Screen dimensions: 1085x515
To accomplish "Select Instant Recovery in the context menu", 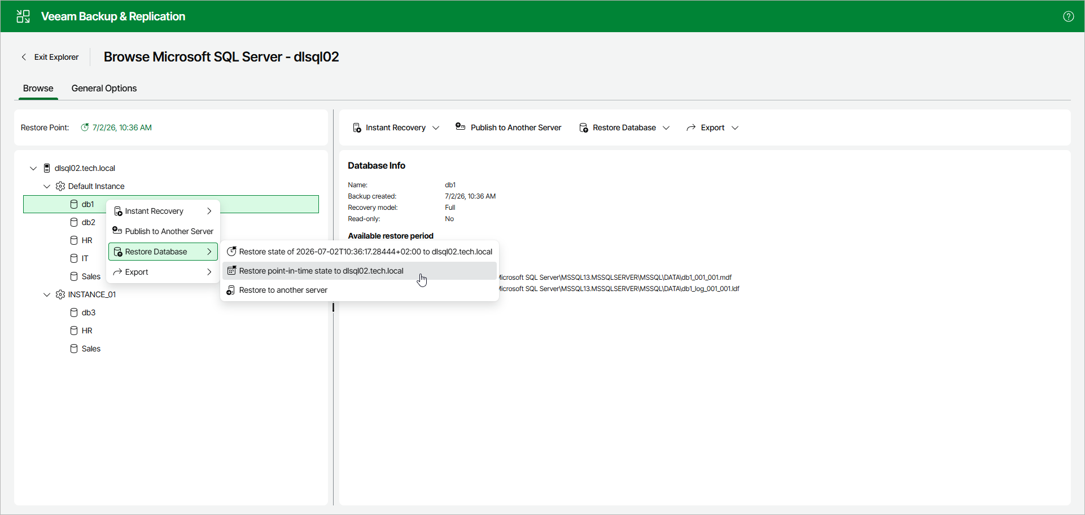I will (x=163, y=211).
